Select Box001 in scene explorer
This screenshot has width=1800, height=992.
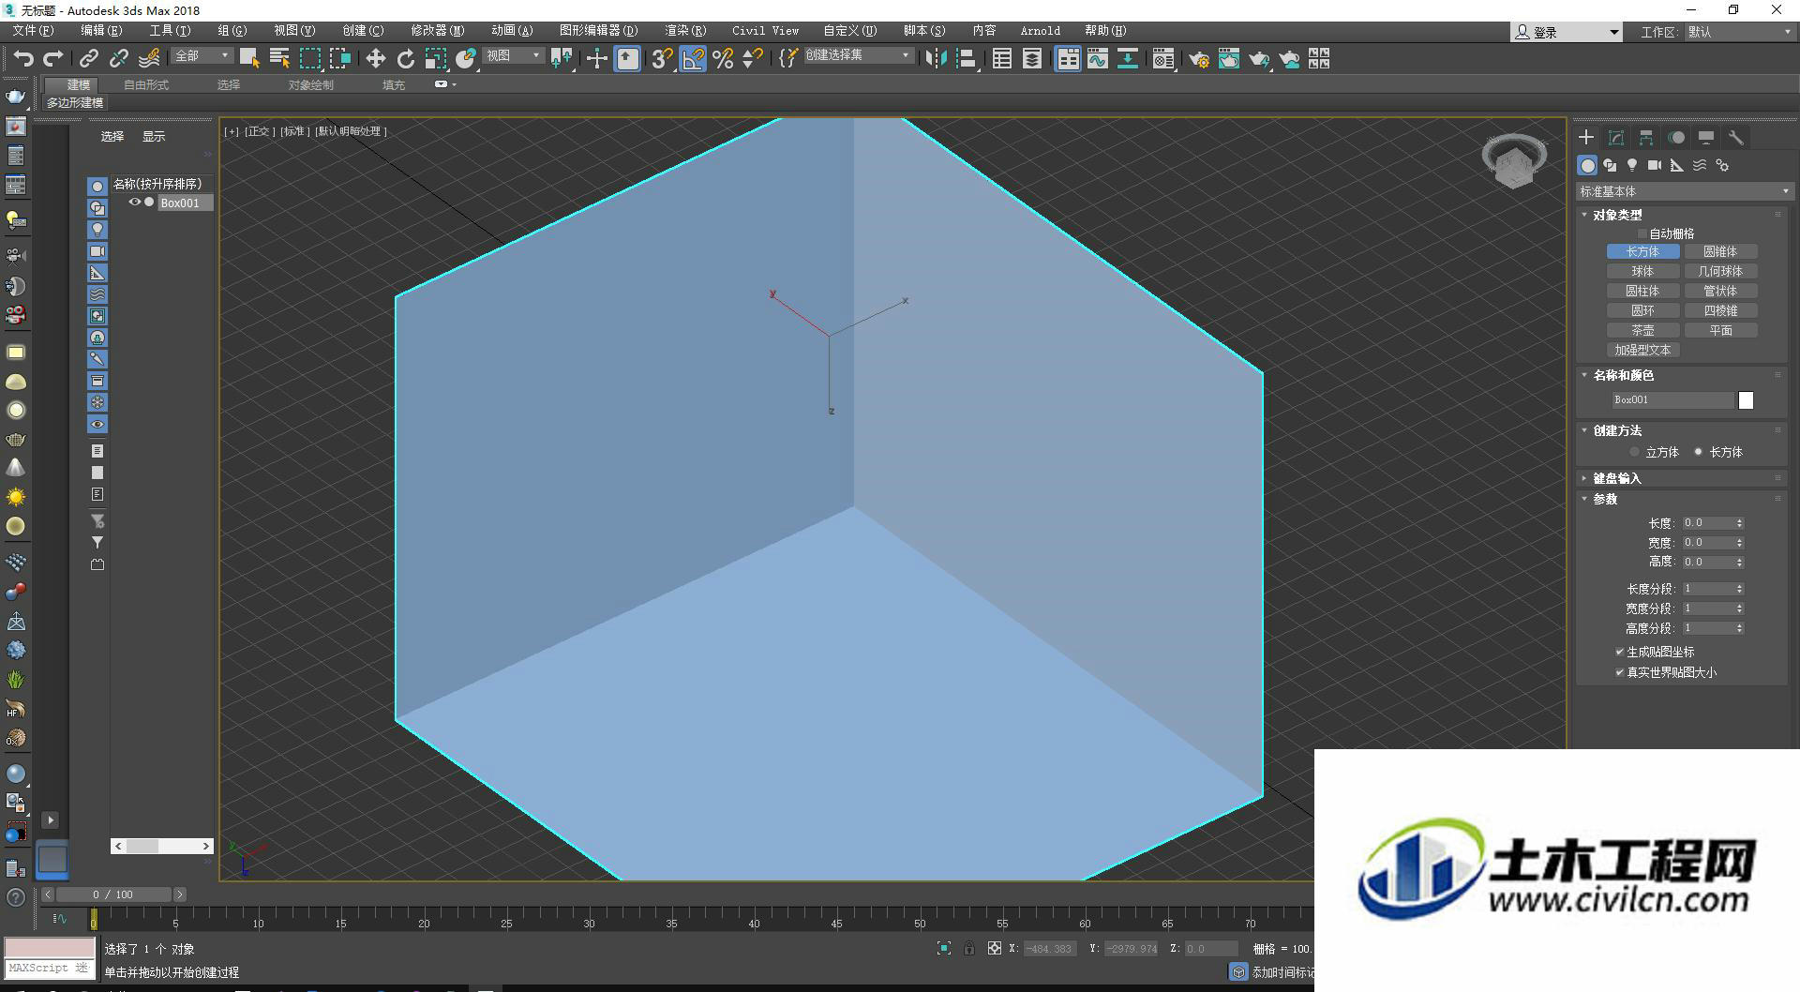(179, 203)
